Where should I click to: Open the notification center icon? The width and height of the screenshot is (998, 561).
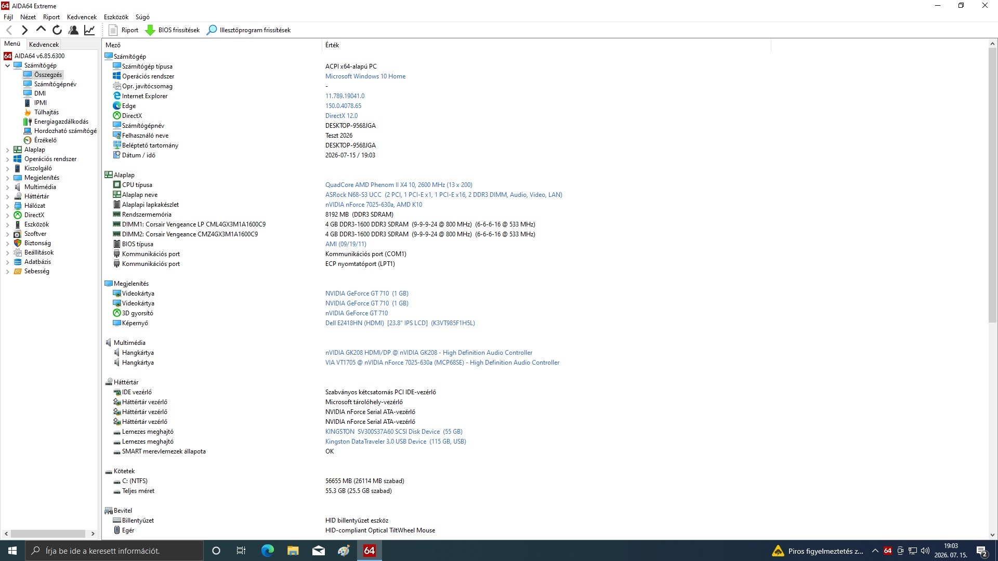pos(982,551)
